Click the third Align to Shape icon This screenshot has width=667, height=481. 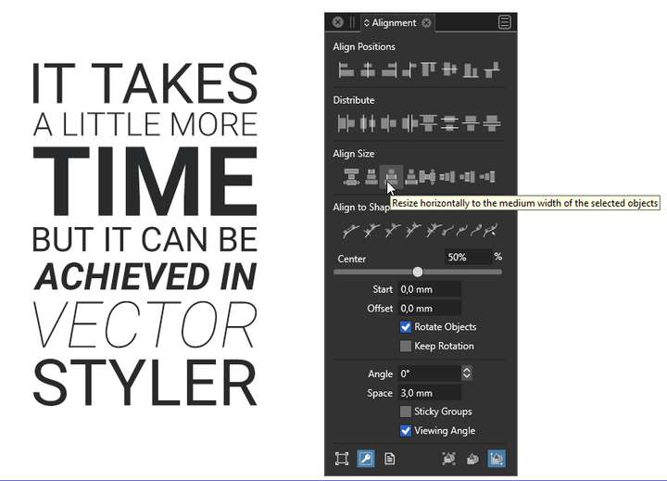click(392, 231)
